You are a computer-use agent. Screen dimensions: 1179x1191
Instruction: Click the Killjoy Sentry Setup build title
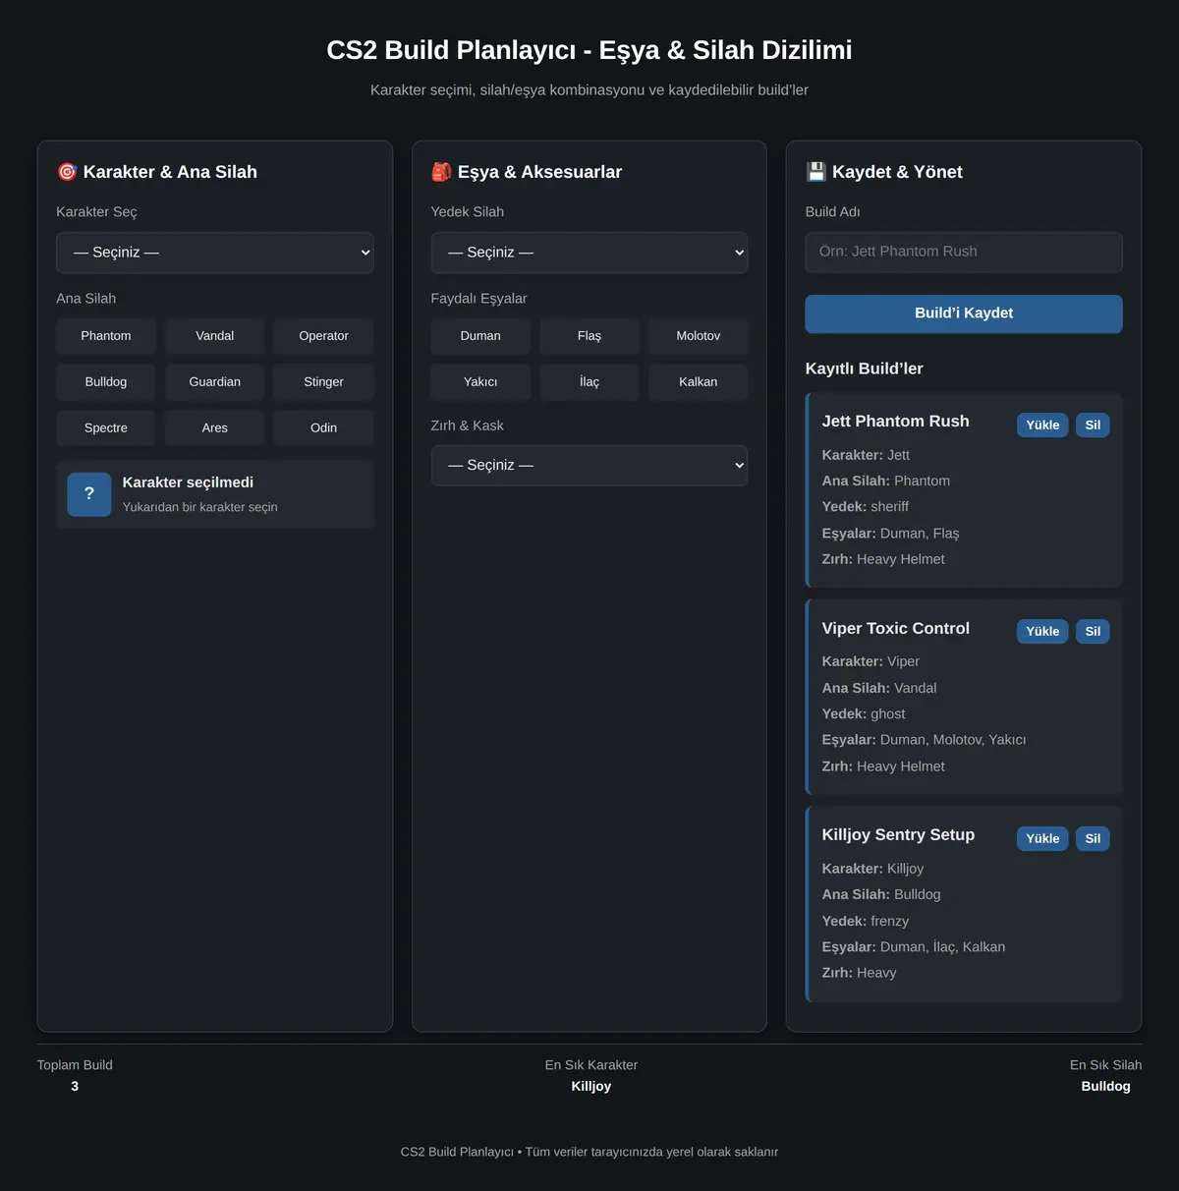point(898,835)
